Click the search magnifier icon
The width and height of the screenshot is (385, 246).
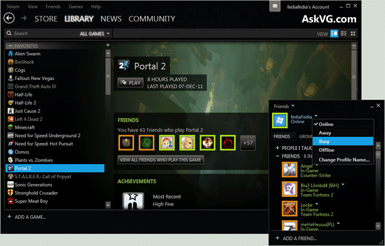9,33
